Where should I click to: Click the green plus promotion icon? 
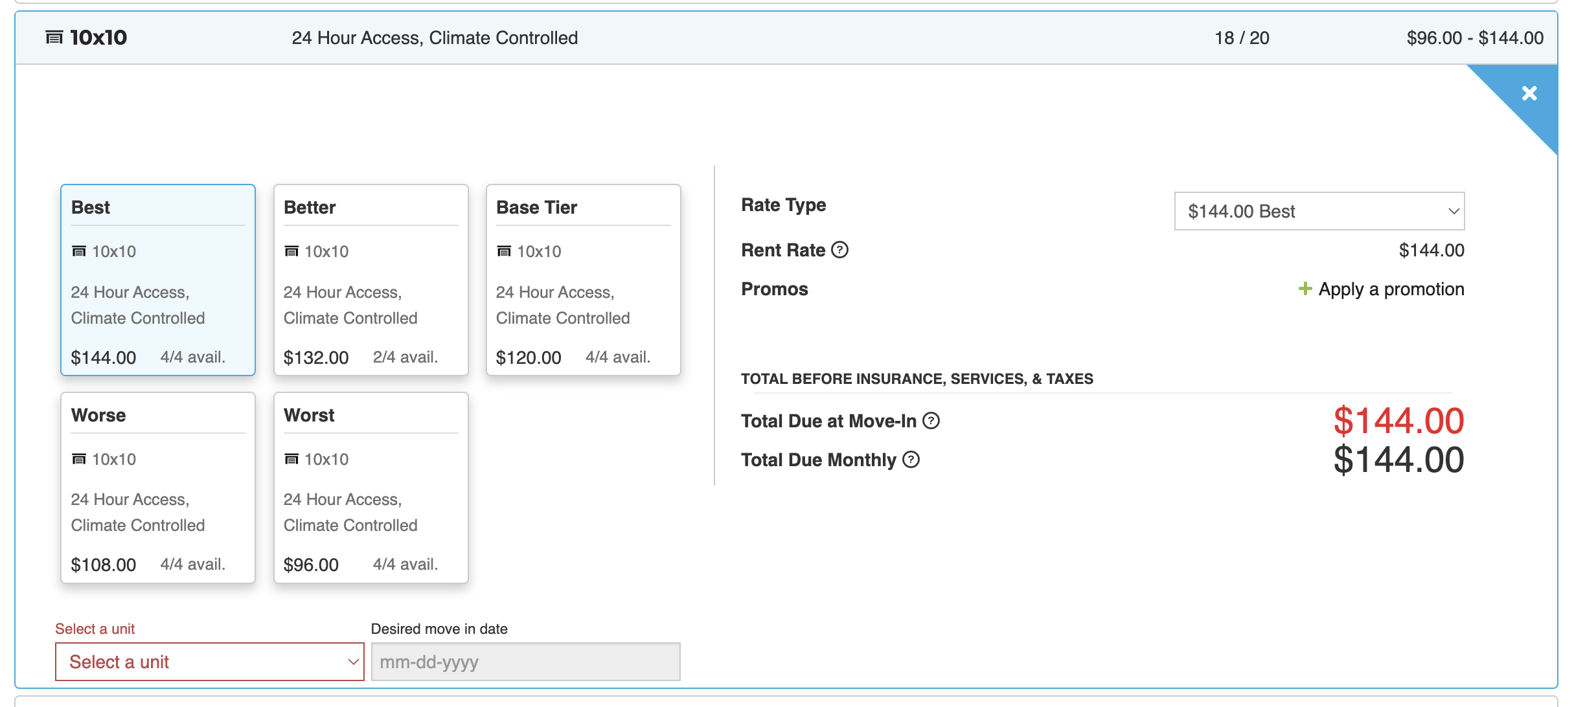coord(1305,289)
